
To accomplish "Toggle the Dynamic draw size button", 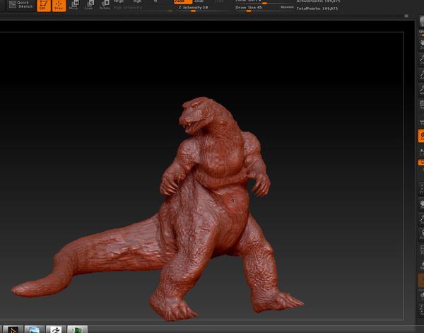I will (287, 7).
